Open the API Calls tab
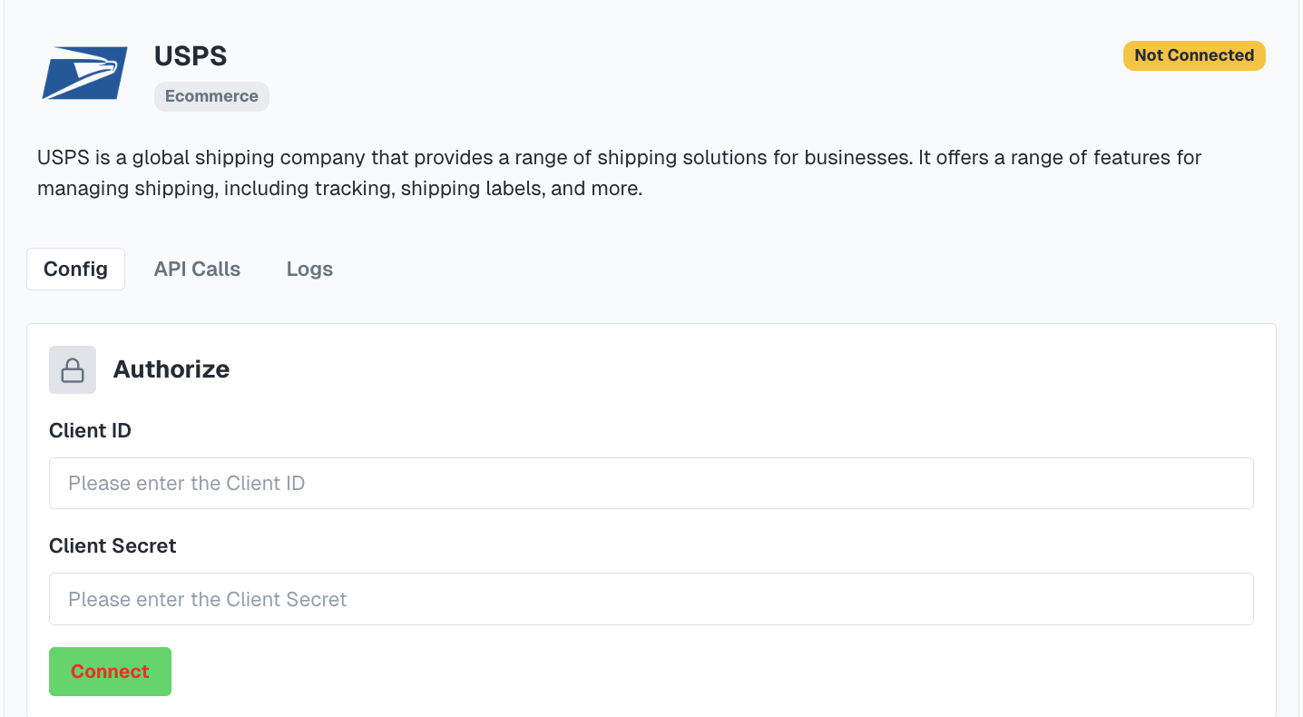The image size is (1303, 717). 197,270
